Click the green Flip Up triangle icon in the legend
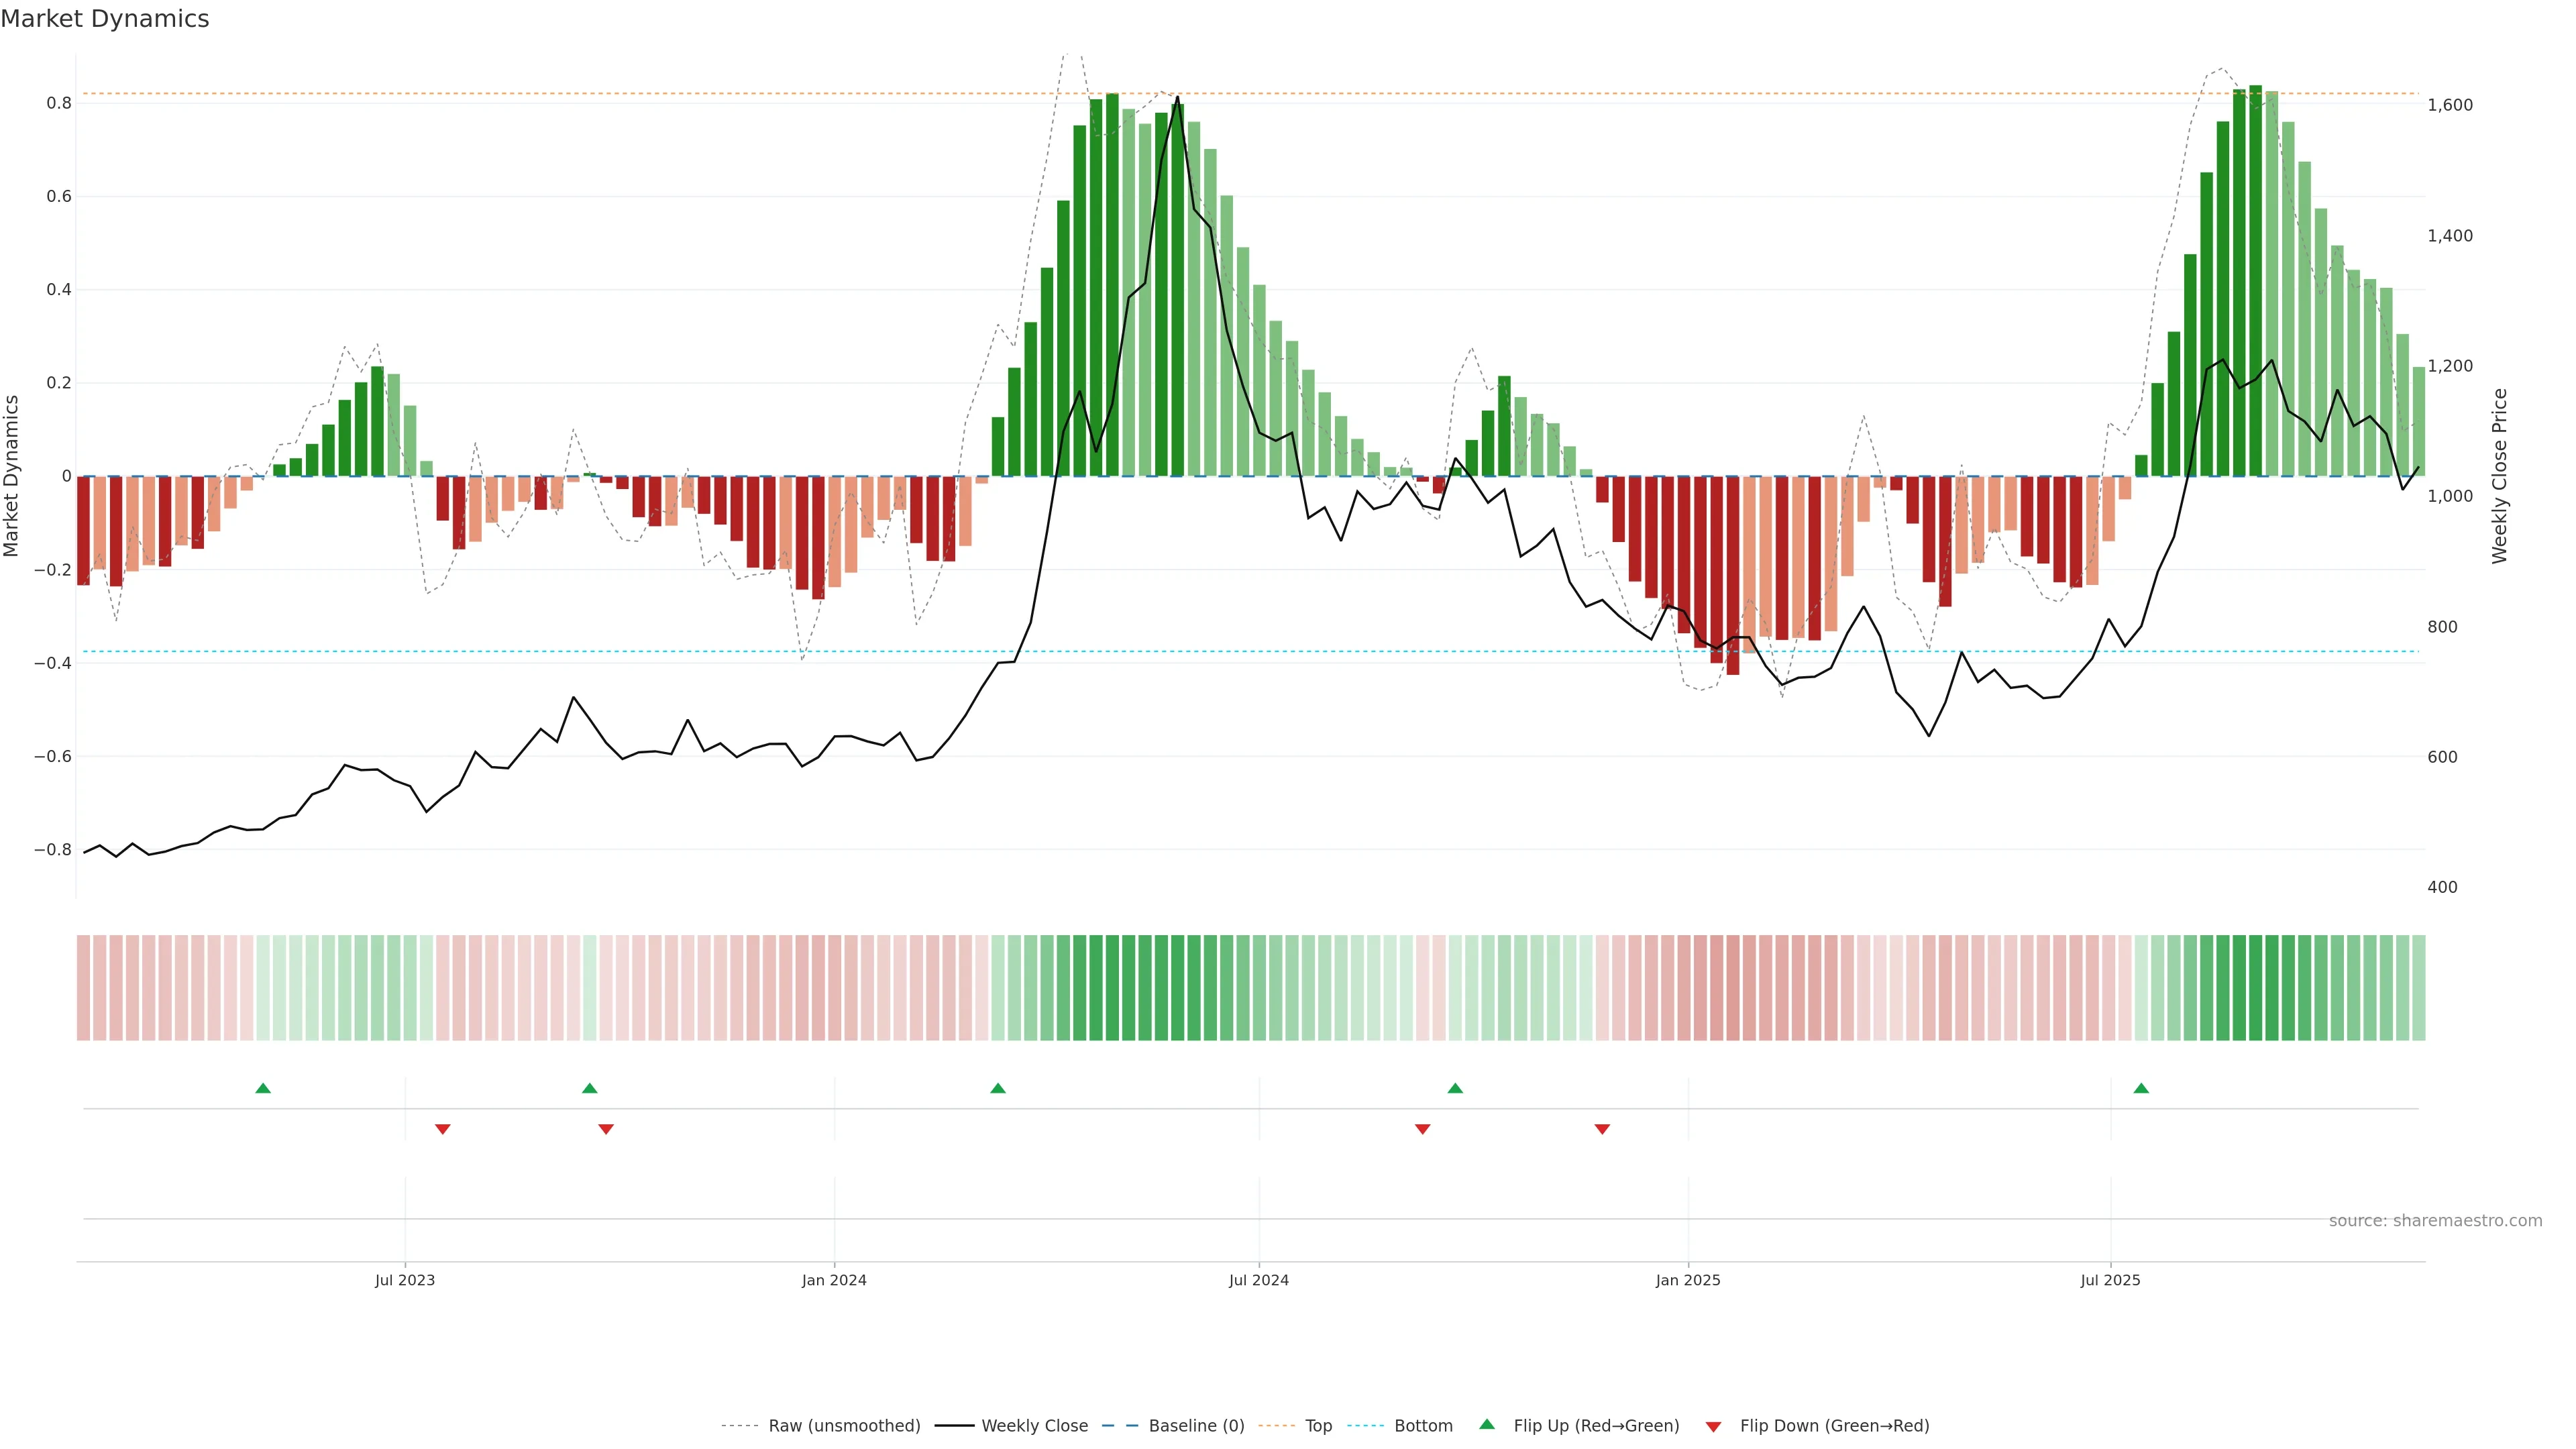This screenshot has height=1449, width=2576. 1487,1424
